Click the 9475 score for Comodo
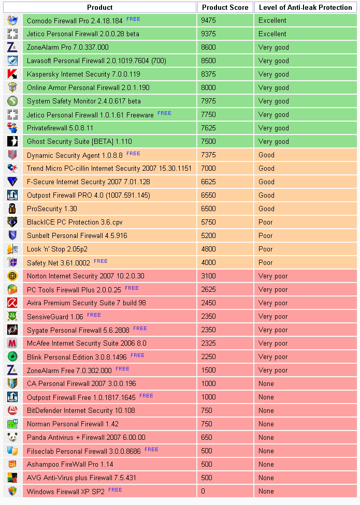 (x=208, y=20)
